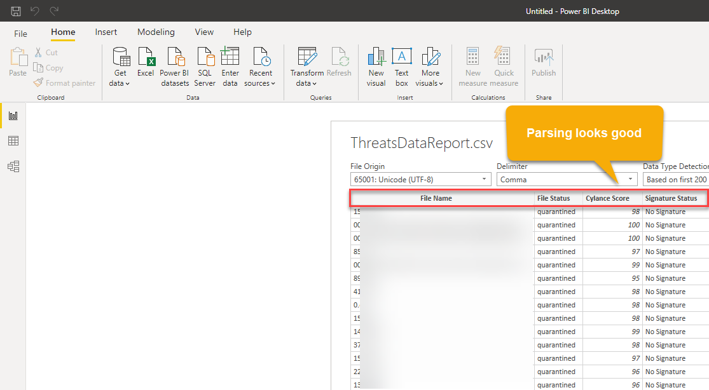Open the Modeling ribbon tab
This screenshot has width=709, height=390.
[x=156, y=32]
